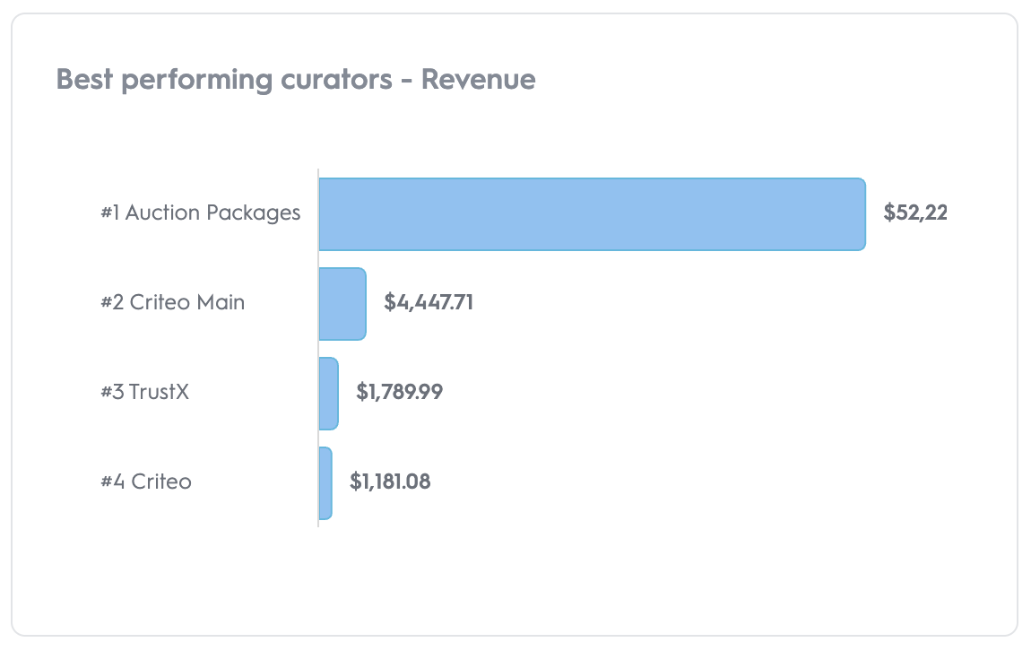Click the Auction Packages revenue bar
The width and height of the screenshot is (1031, 651).
point(592,214)
